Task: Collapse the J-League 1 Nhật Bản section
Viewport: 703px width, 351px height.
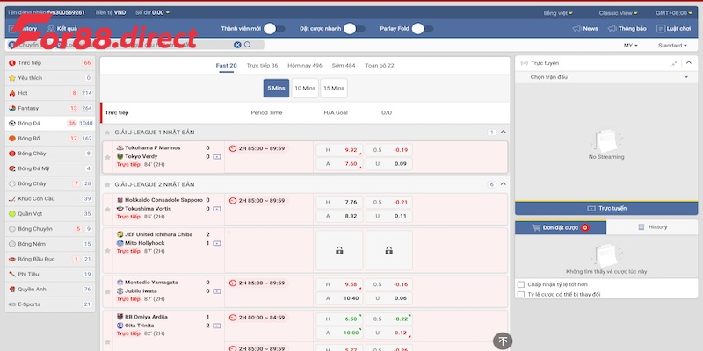Action: 504,132
